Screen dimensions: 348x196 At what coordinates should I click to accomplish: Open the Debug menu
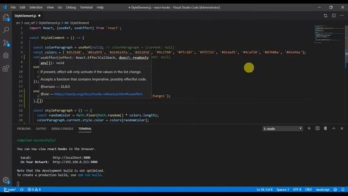click(71, 7)
